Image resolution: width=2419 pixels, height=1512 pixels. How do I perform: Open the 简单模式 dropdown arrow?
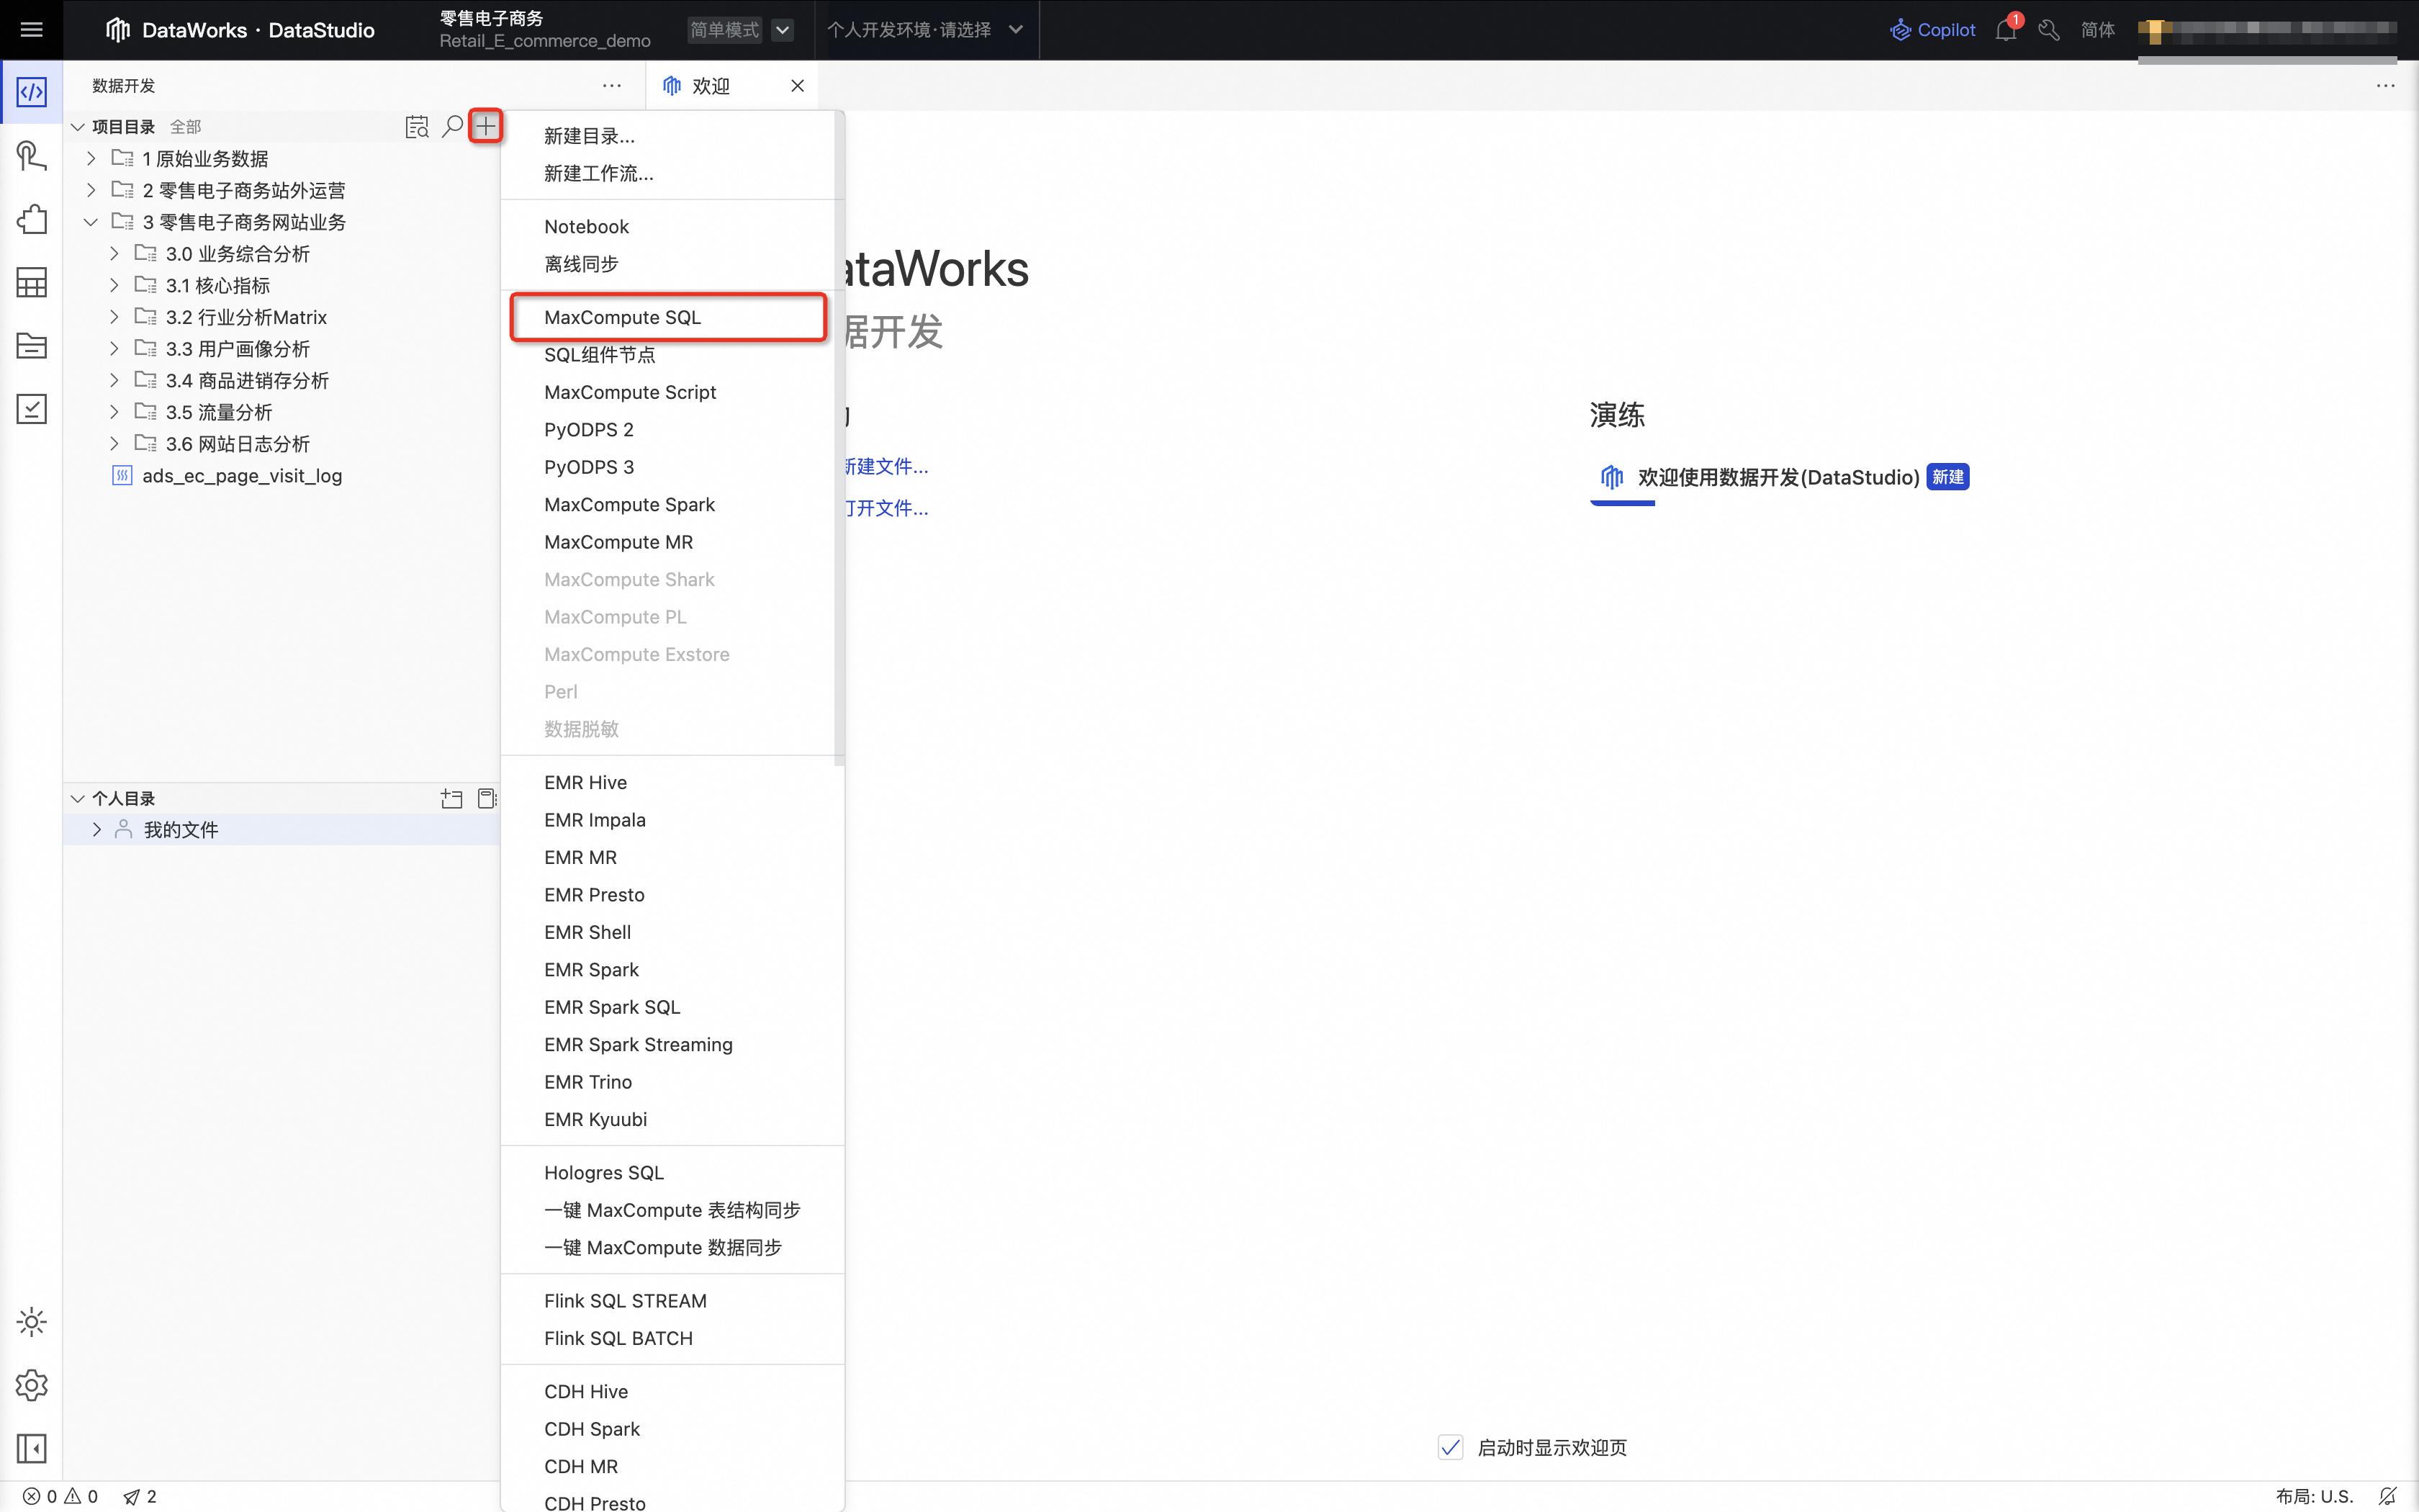click(783, 29)
